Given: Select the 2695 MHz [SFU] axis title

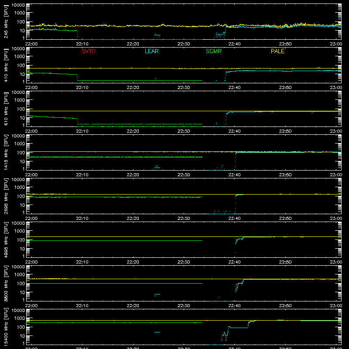Looking at the screenshot, I should point(6,196).
